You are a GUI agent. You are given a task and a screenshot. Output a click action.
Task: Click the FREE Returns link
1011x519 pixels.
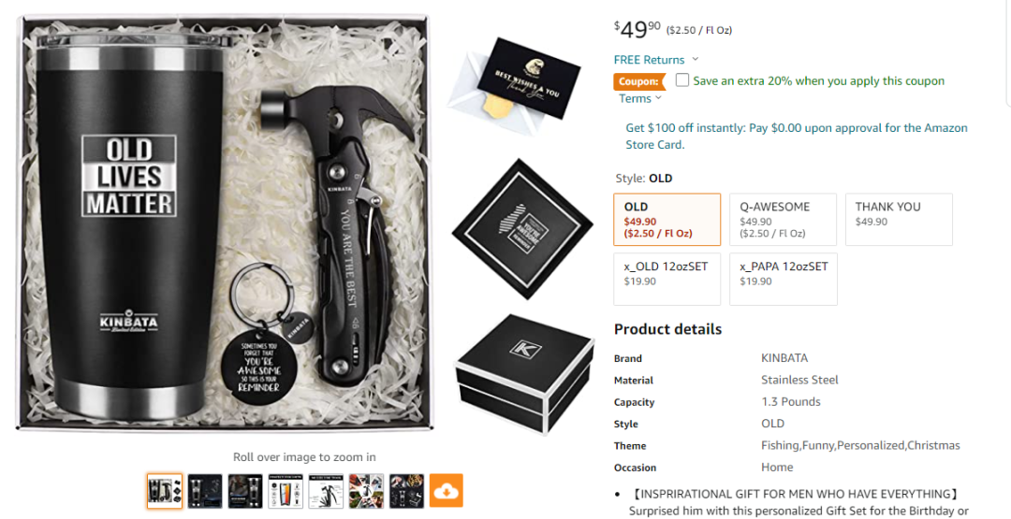(650, 59)
